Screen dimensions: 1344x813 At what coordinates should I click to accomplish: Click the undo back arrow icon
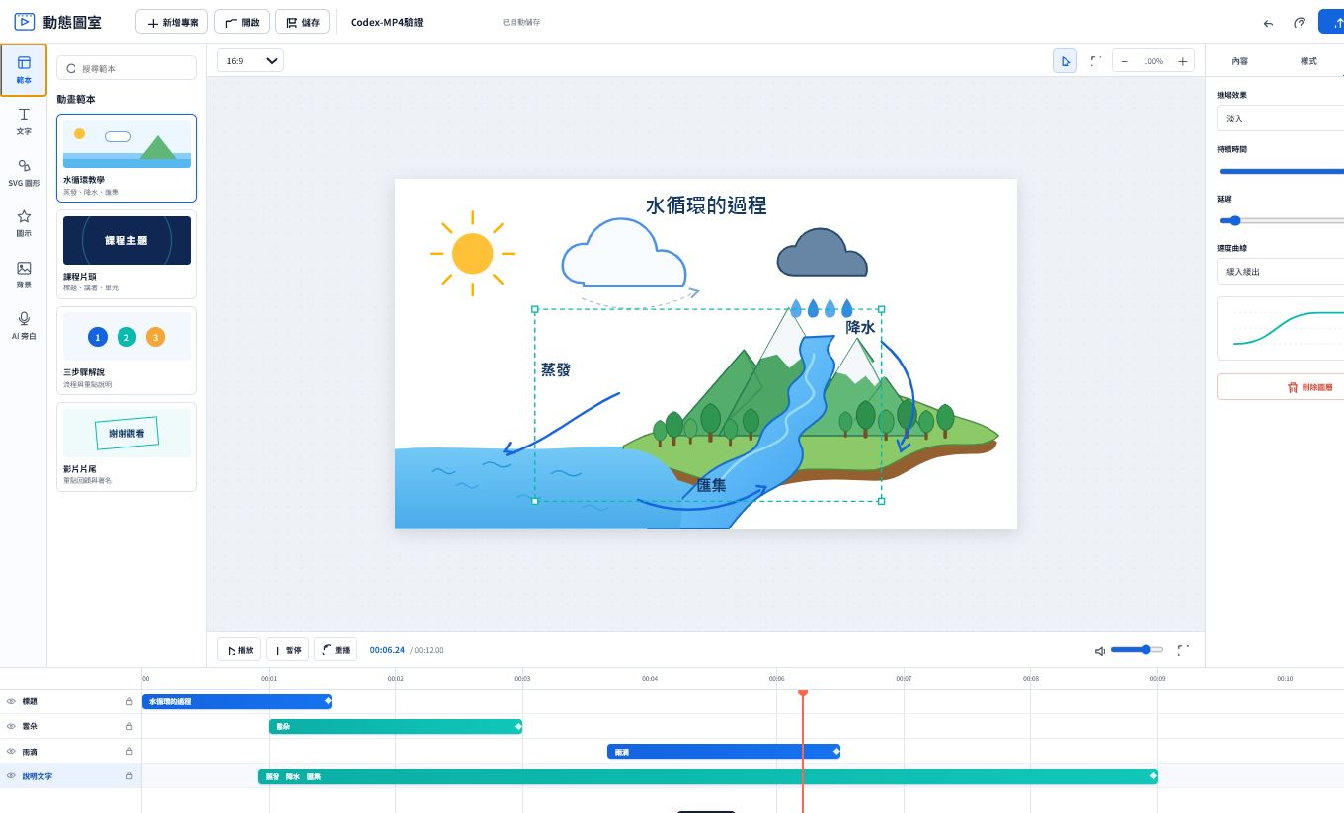tap(1268, 23)
